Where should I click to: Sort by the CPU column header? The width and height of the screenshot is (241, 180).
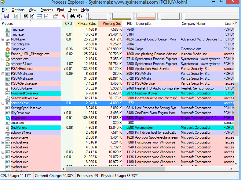(67, 24)
